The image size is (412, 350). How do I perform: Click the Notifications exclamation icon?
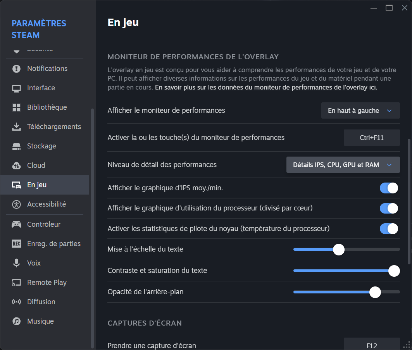pyautogui.click(x=16, y=69)
